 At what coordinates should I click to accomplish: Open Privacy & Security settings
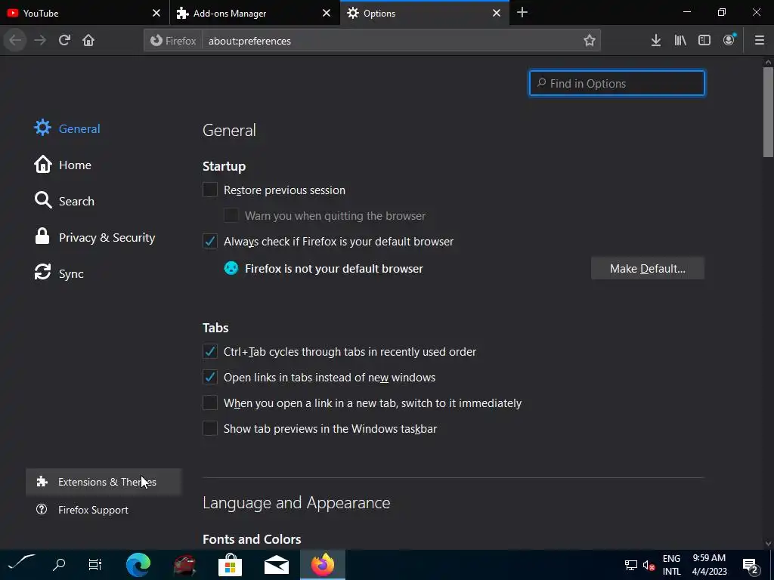[x=94, y=237]
